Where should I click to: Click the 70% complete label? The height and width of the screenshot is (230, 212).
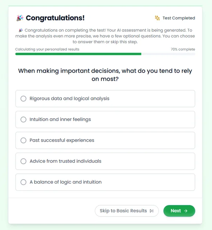tap(183, 49)
